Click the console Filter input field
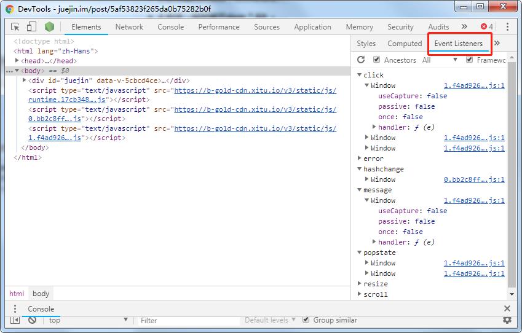This screenshot has width=522, height=333. pyautogui.click(x=188, y=320)
